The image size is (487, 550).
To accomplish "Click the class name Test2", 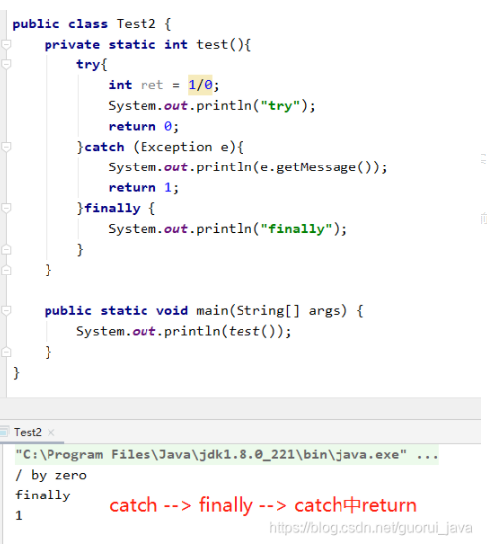I will (x=136, y=24).
